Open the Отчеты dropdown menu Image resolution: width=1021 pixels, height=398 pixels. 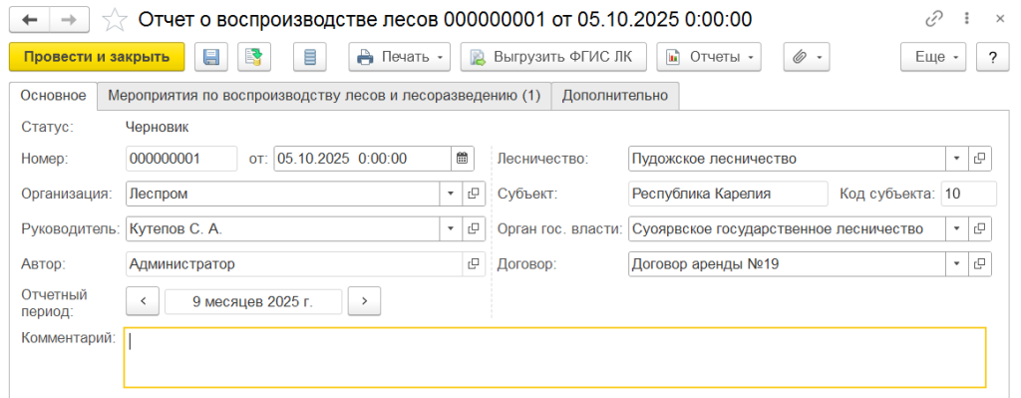point(709,57)
